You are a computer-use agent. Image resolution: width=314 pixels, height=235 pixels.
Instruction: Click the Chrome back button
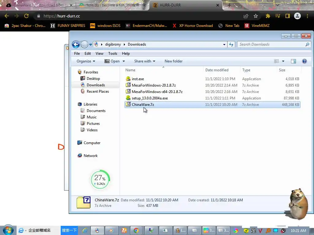pyautogui.click(x=7, y=16)
